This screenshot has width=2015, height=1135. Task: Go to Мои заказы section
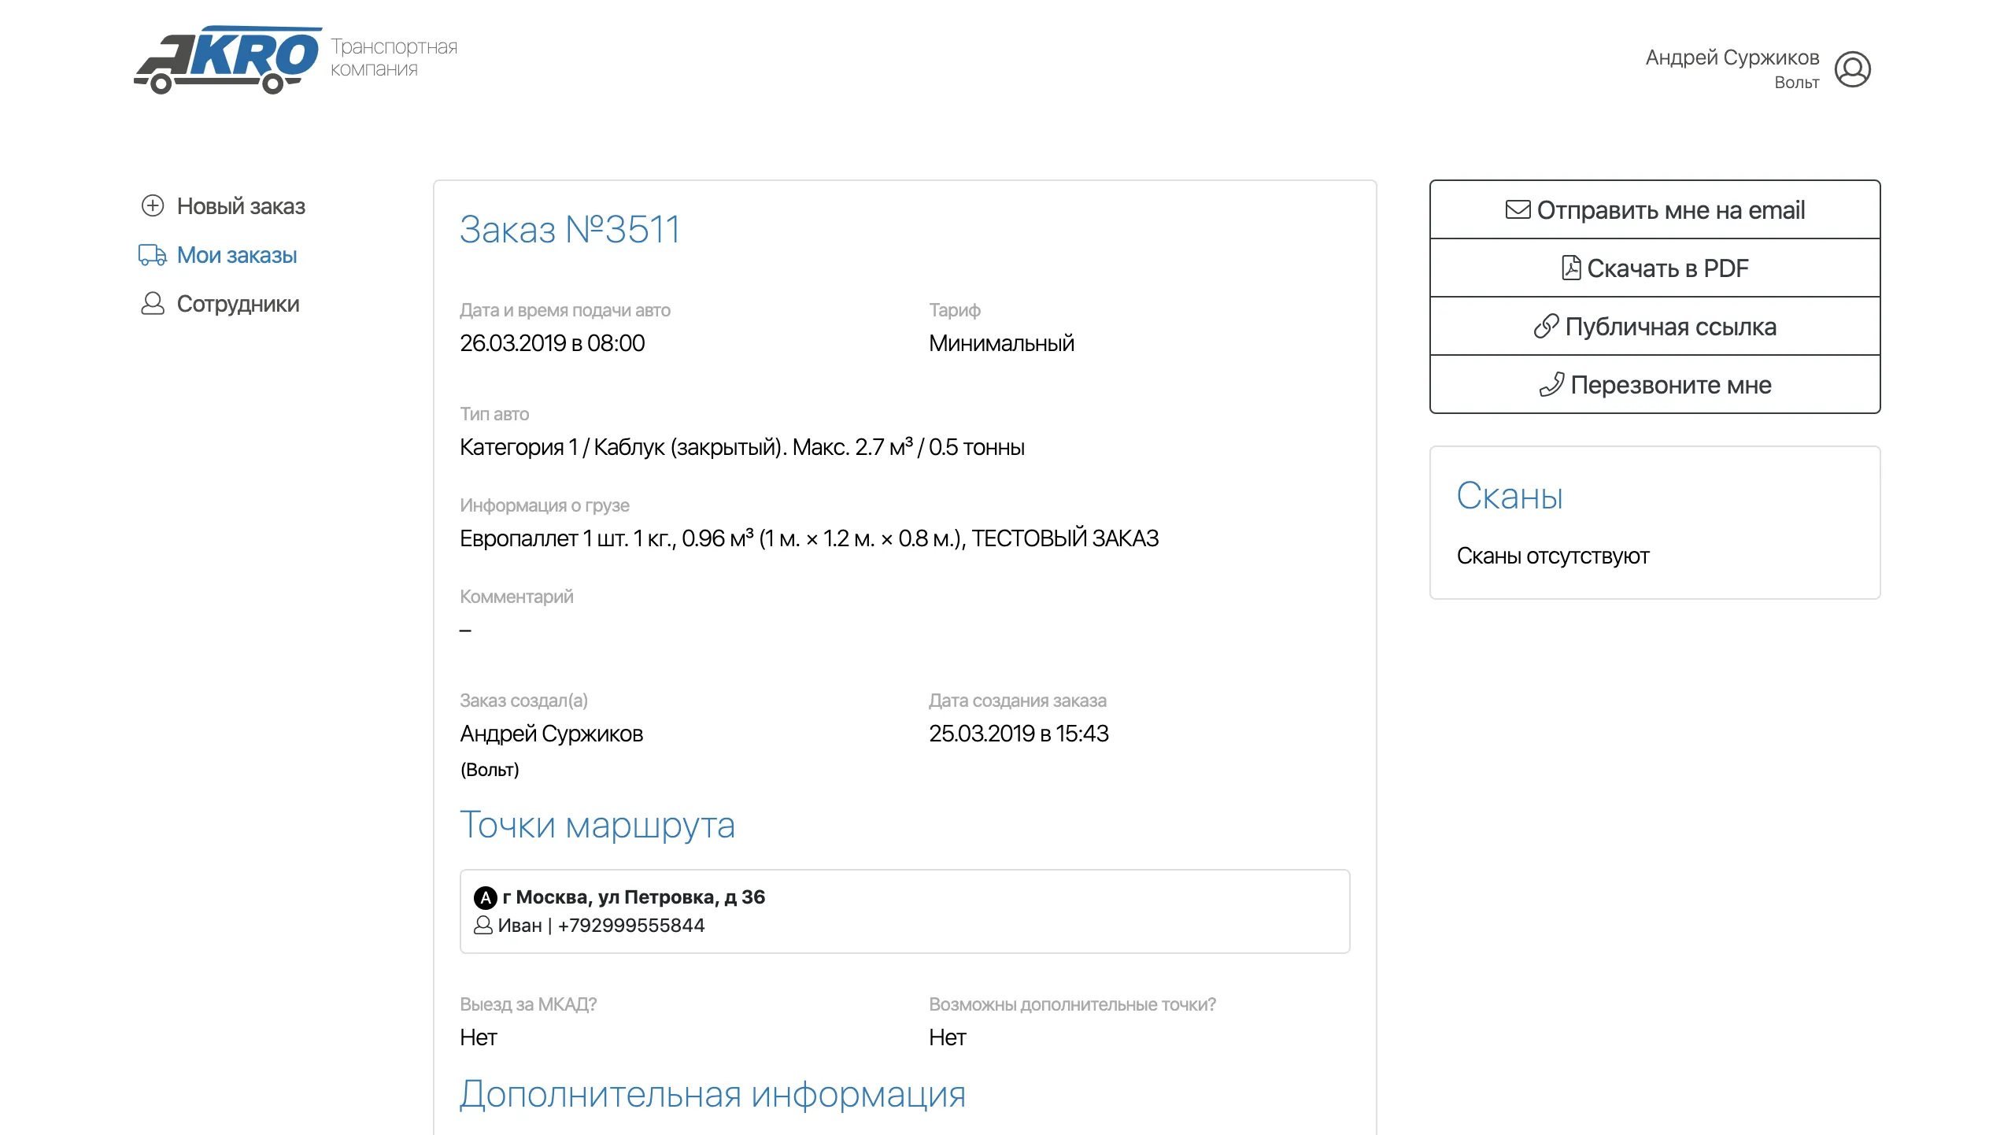click(x=237, y=255)
